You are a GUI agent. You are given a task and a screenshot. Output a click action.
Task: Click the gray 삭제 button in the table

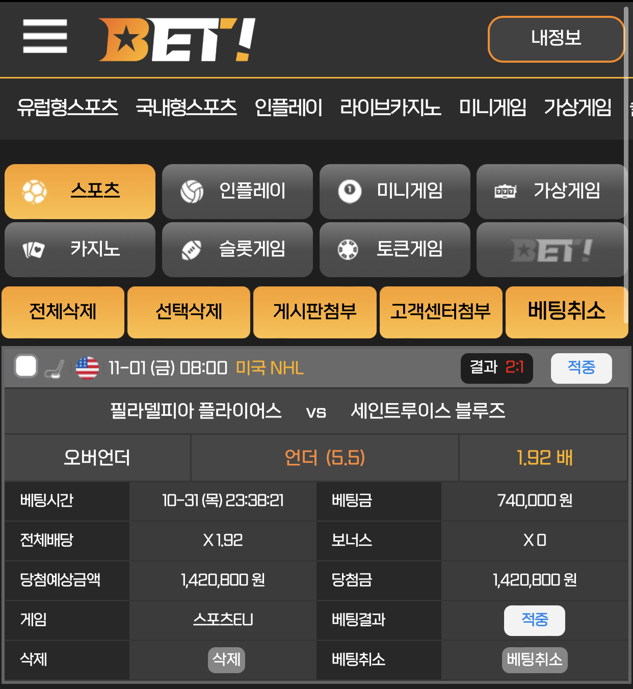click(227, 660)
